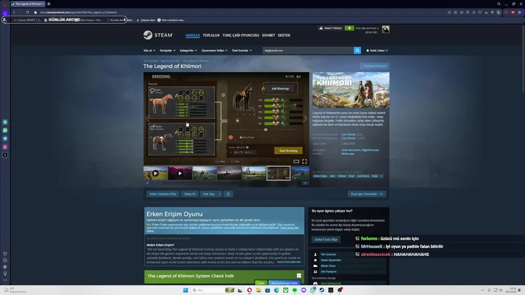Open the TUNÇ ÇAĞI OYUNCUSU menu
525x295 pixels.
pyautogui.click(x=241, y=35)
